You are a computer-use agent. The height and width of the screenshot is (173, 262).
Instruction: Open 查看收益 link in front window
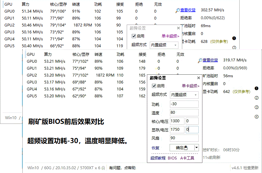210,61
